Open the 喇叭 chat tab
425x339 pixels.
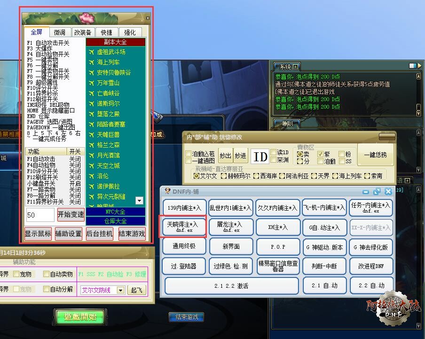tap(287, 124)
